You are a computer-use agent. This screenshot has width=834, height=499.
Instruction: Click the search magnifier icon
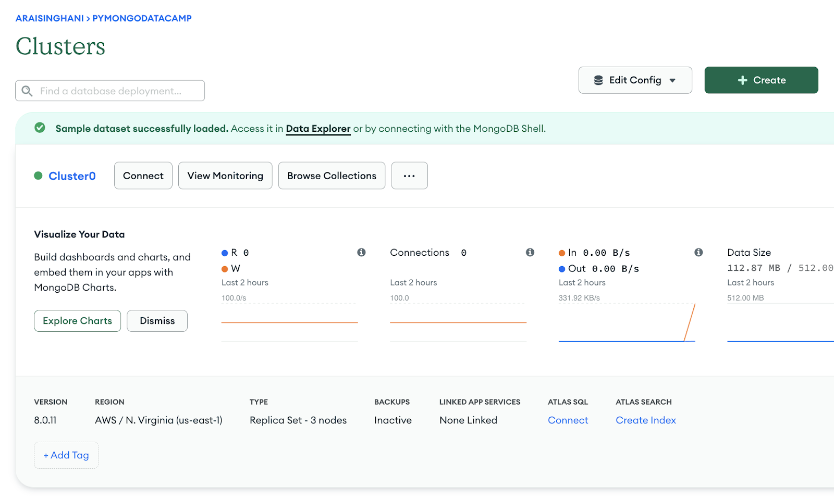pos(27,91)
